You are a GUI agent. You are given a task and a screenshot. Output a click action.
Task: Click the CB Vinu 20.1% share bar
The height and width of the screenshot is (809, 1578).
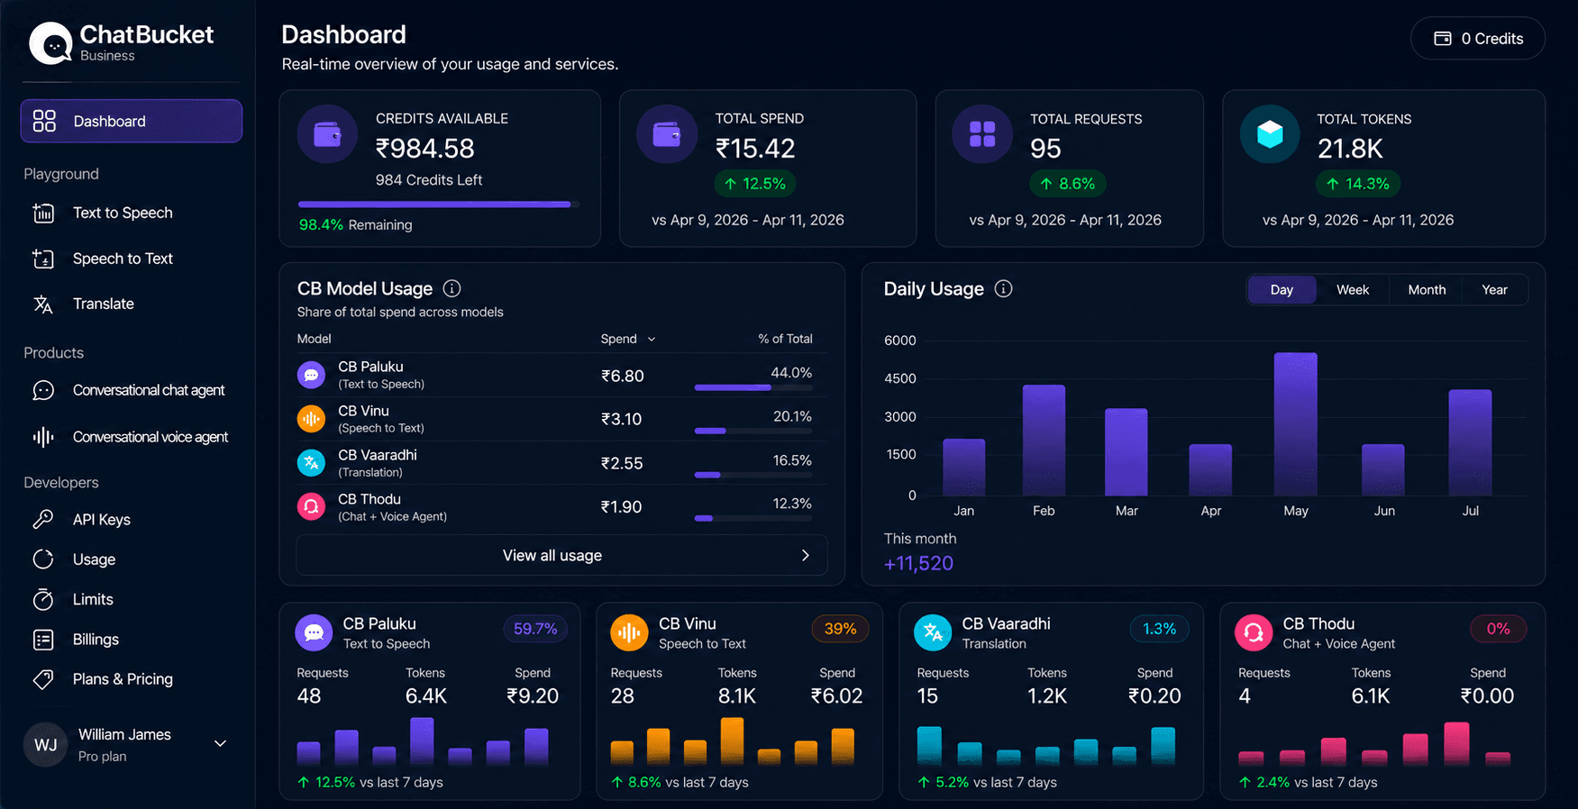pos(753,431)
